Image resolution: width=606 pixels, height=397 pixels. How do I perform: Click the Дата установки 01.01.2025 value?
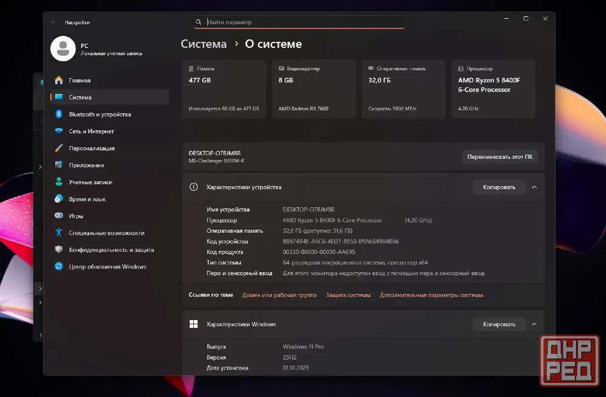[296, 368]
